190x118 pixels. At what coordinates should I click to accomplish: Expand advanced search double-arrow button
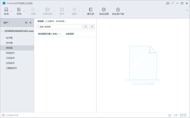(92, 27)
